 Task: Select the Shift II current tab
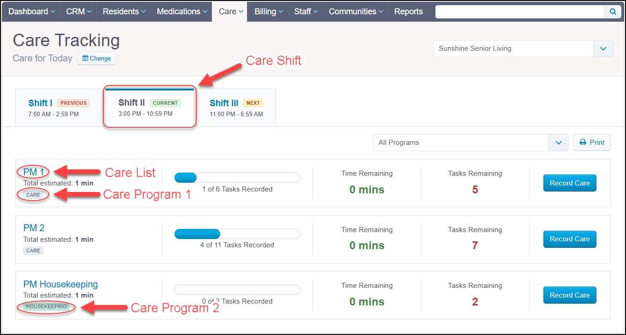(x=150, y=107)
